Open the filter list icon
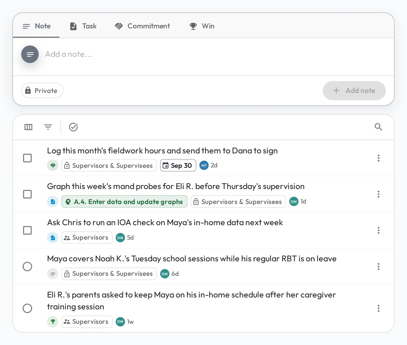Viewport: 407px width, 345px height. tap(48, 127)
